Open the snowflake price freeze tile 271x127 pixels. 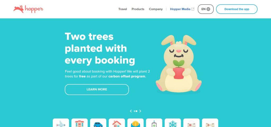coord(173,123)
